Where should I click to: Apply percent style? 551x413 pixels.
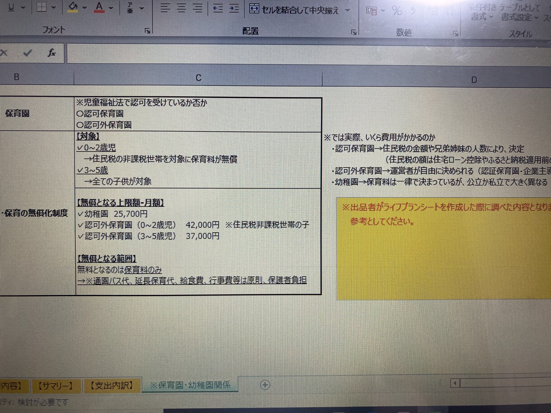pos(397,11)
